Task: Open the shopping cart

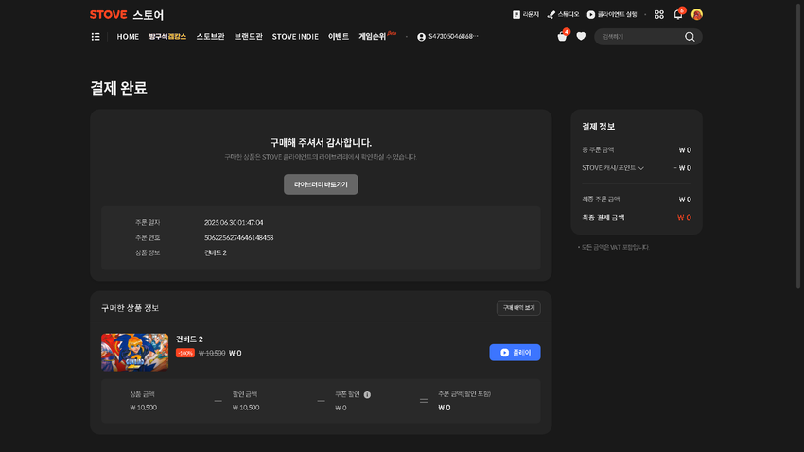Action: pos(562,36)
